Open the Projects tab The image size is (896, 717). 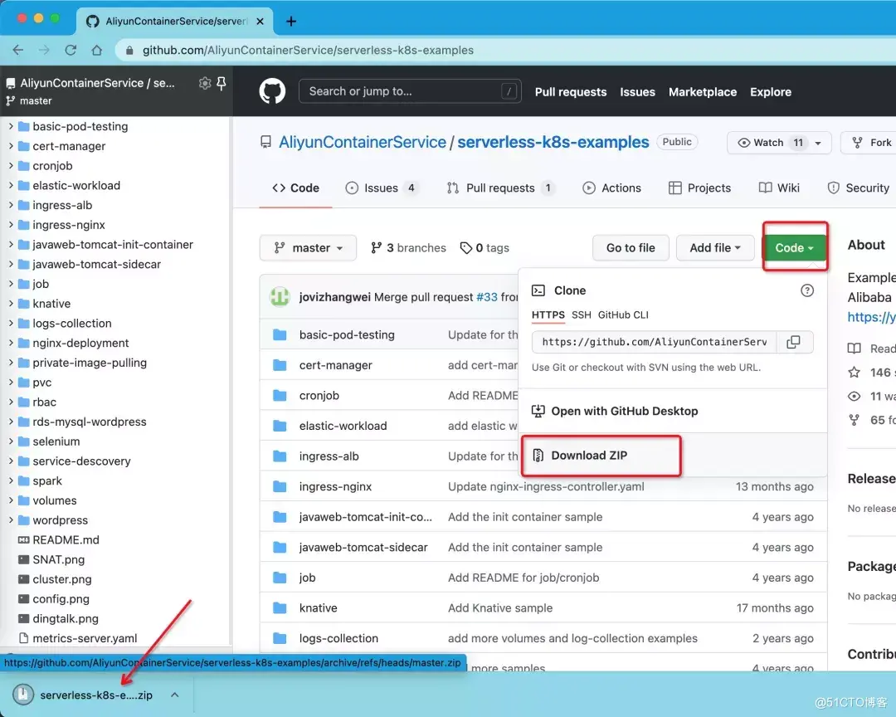[x=699, y=188]
